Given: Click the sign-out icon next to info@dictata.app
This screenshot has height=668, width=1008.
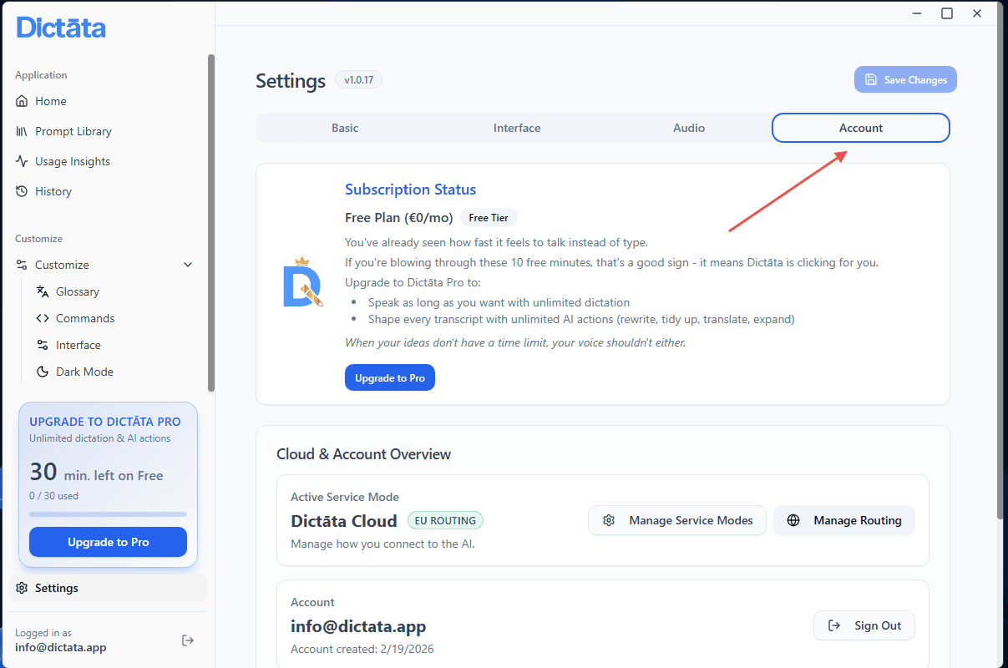Looking at the screenshot, I should tap(188, 640).
